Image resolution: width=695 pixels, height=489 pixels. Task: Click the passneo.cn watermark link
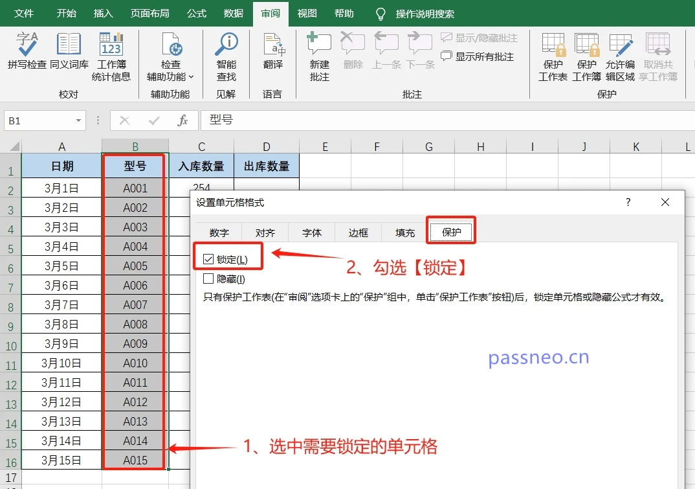(539, 357)
